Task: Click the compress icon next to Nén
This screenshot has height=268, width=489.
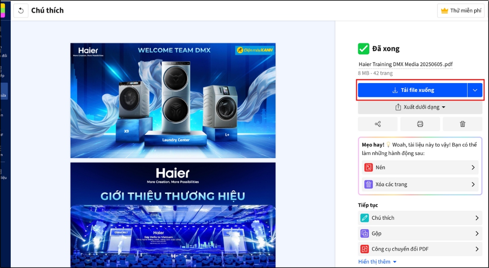Action: (x=368, y=167)
